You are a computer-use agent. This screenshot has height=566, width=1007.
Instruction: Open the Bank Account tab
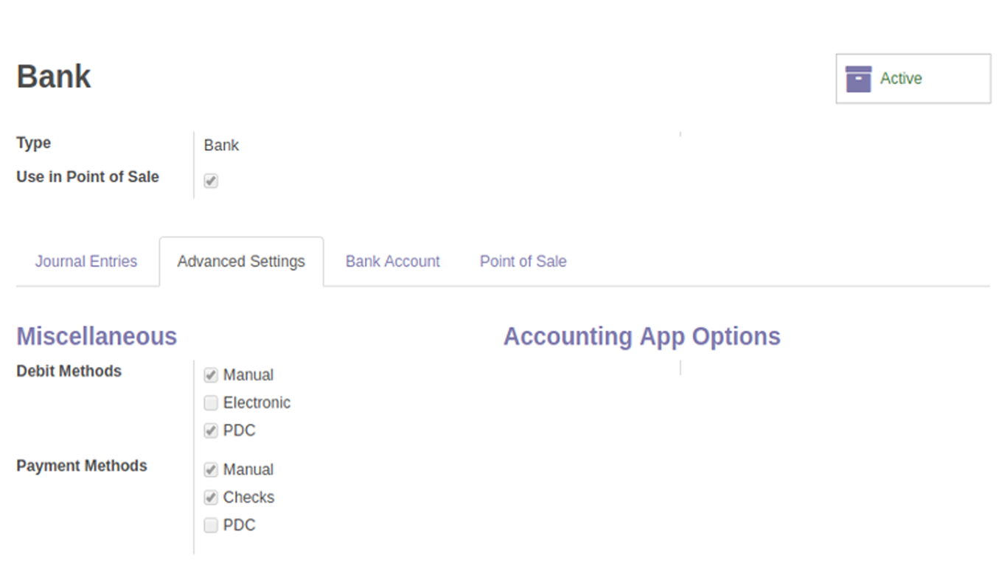[393, 262]
